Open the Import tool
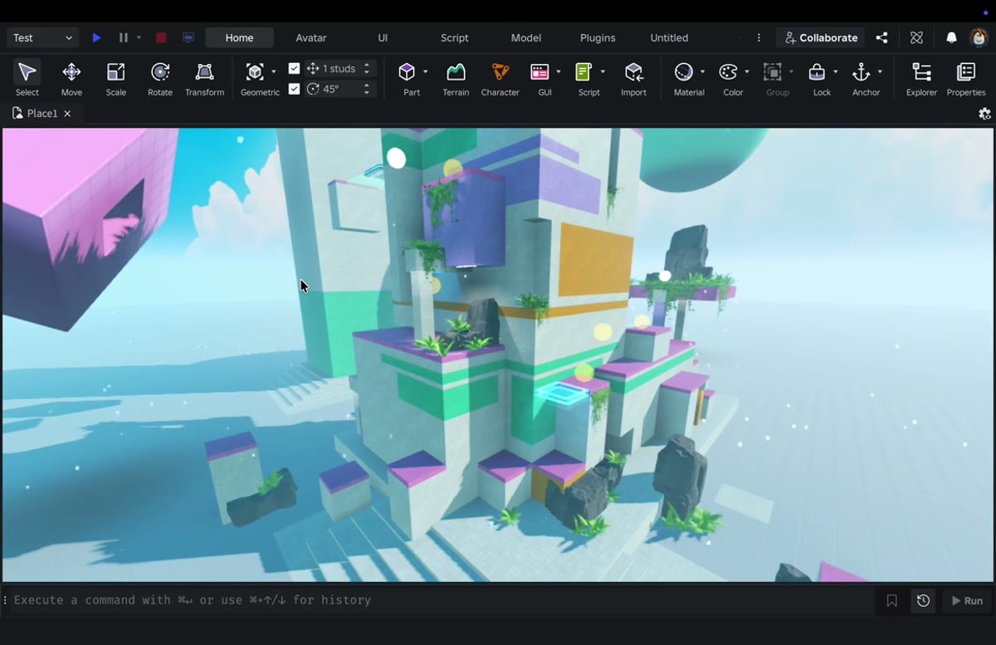This screenshot has width=996, height=645. (633, 79)
